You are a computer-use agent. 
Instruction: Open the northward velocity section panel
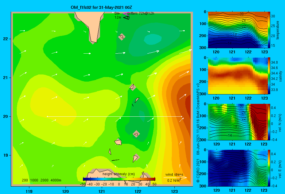238,122
